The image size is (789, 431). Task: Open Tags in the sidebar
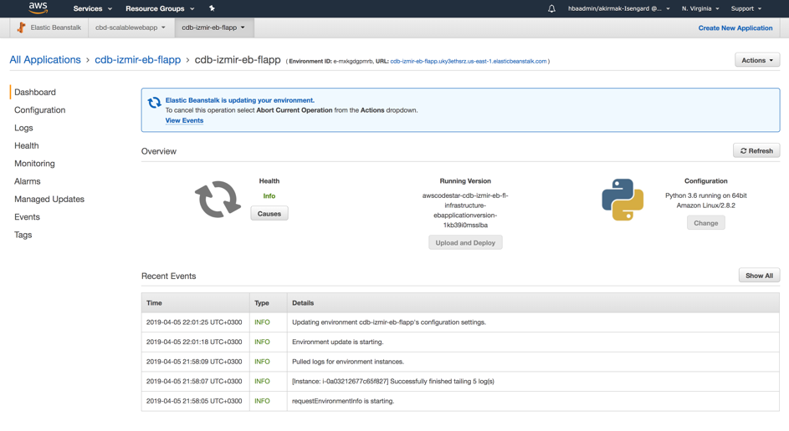(23, 235)
